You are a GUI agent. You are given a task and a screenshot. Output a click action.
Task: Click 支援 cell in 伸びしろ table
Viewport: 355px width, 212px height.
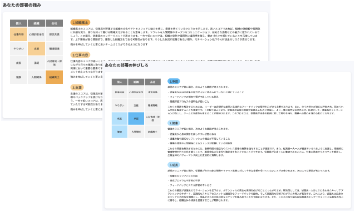[x=136, y=105]
